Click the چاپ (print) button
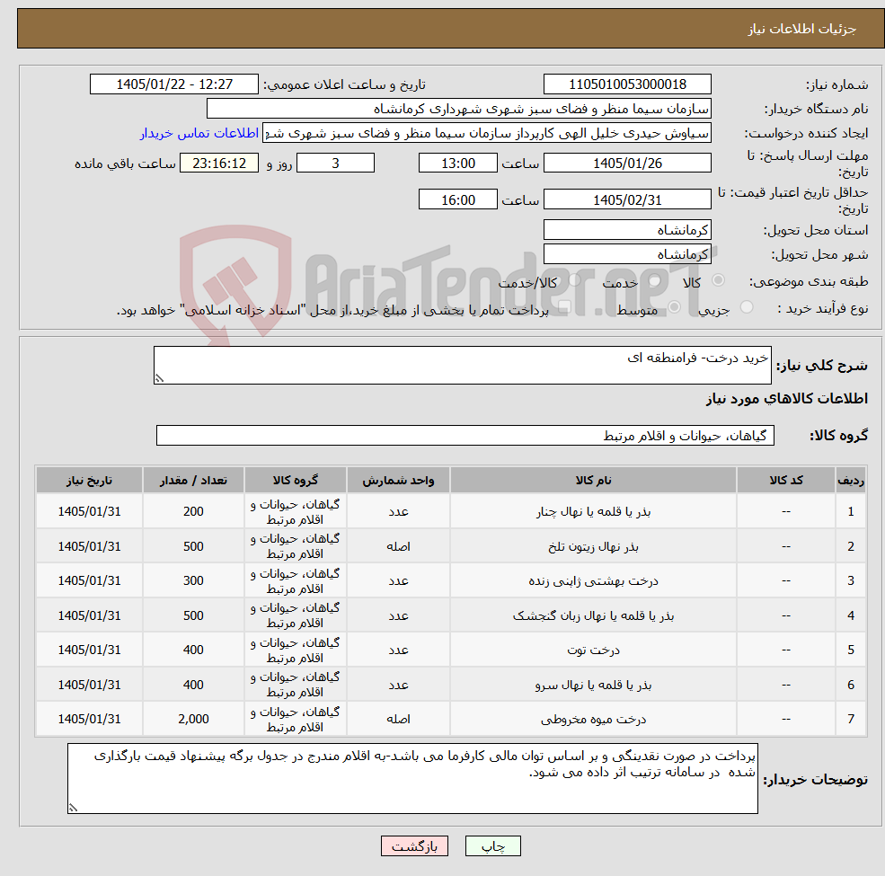Screen dimensions: 885x876 (x=492, y=845)
